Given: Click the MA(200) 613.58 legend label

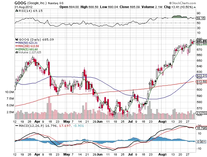Looking at the screenshot, I should click(29, 46).
